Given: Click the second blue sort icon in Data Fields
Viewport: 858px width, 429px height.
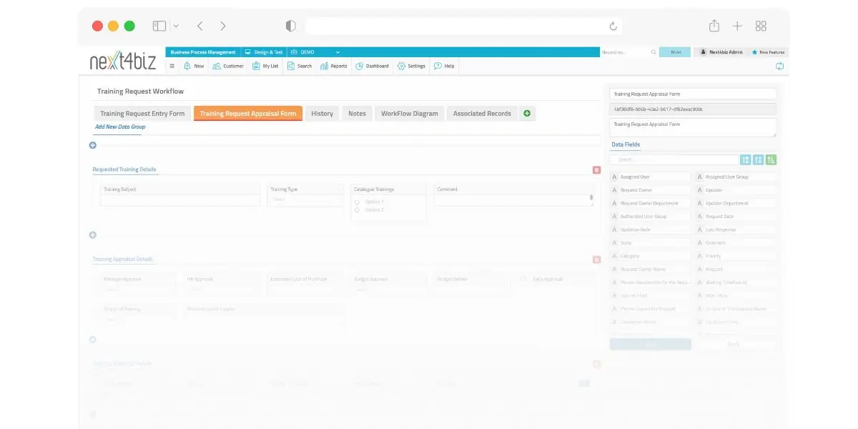Looking at the screenshot, I should [759, 160].
